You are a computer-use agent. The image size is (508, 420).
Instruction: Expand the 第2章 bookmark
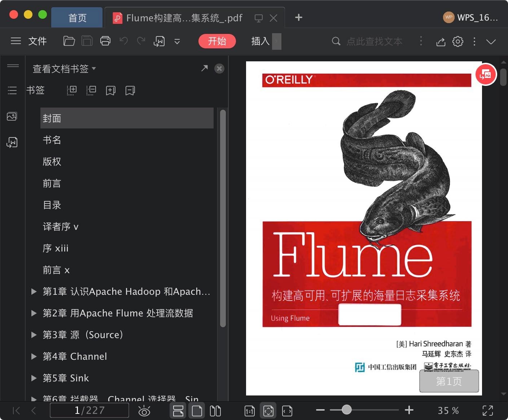[34, 313]
